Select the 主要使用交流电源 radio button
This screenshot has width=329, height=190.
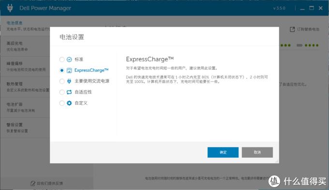62,81
